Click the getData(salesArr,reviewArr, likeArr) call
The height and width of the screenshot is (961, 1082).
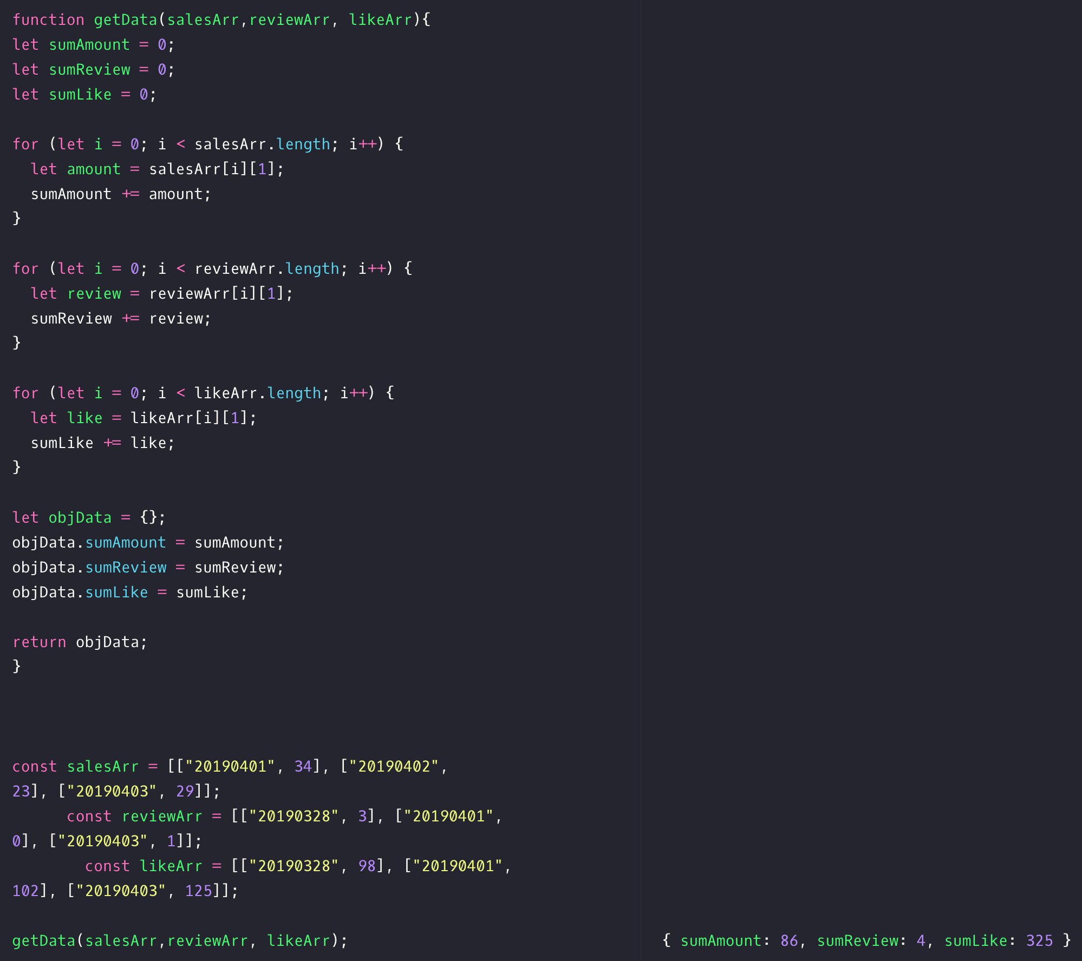[x=180, y=941]
